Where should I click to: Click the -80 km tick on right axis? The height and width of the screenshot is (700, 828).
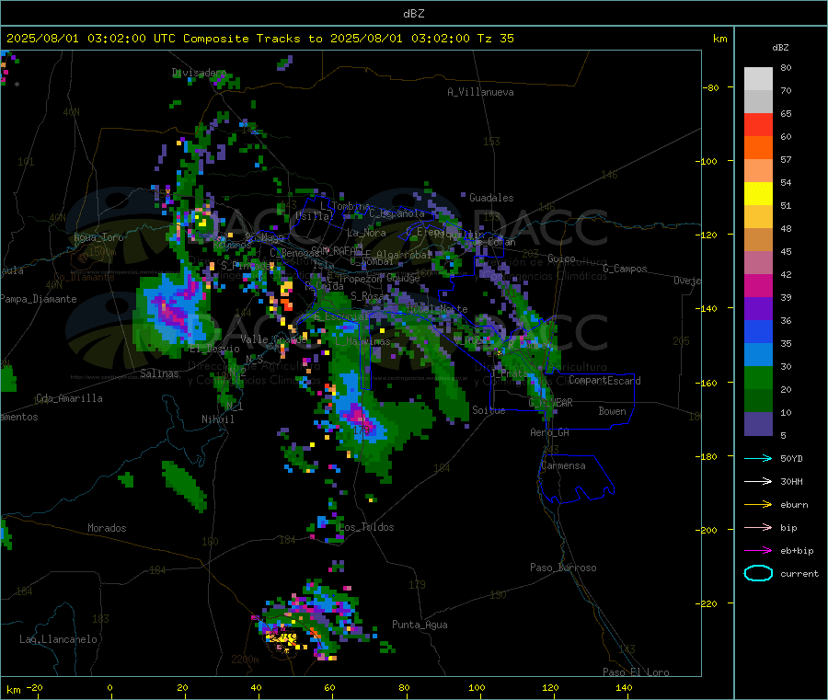point(710,87)
